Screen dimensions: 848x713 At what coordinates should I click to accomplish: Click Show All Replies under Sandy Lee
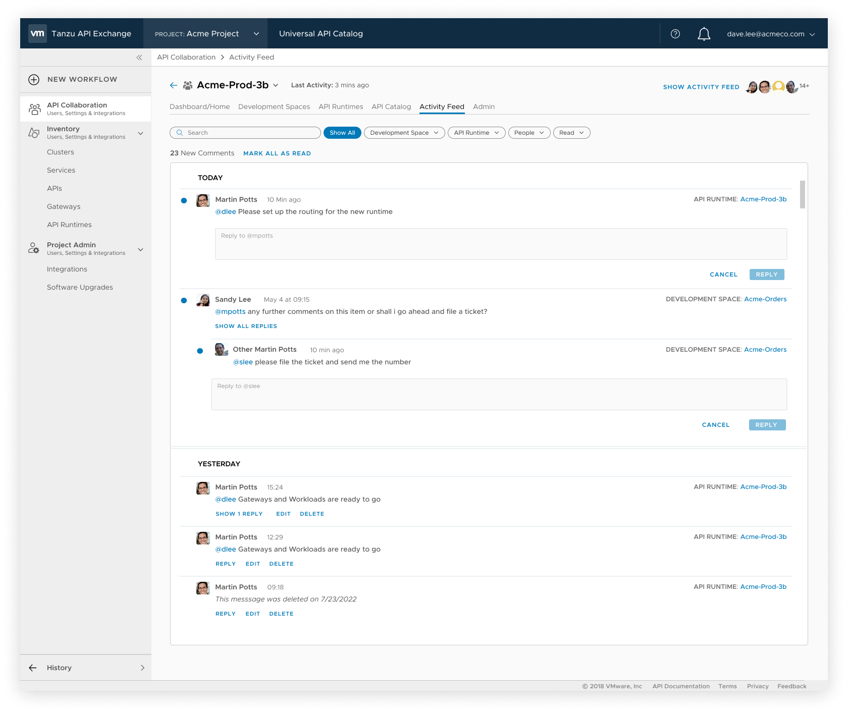(x=246, y=326)
